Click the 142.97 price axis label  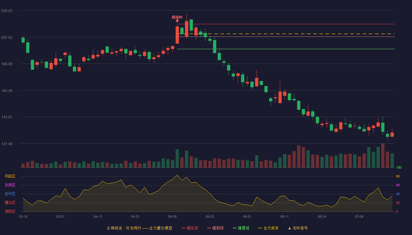7,117
